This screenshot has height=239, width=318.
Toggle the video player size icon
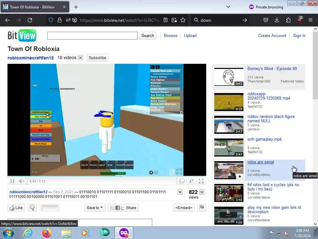(x=191, y=181)
